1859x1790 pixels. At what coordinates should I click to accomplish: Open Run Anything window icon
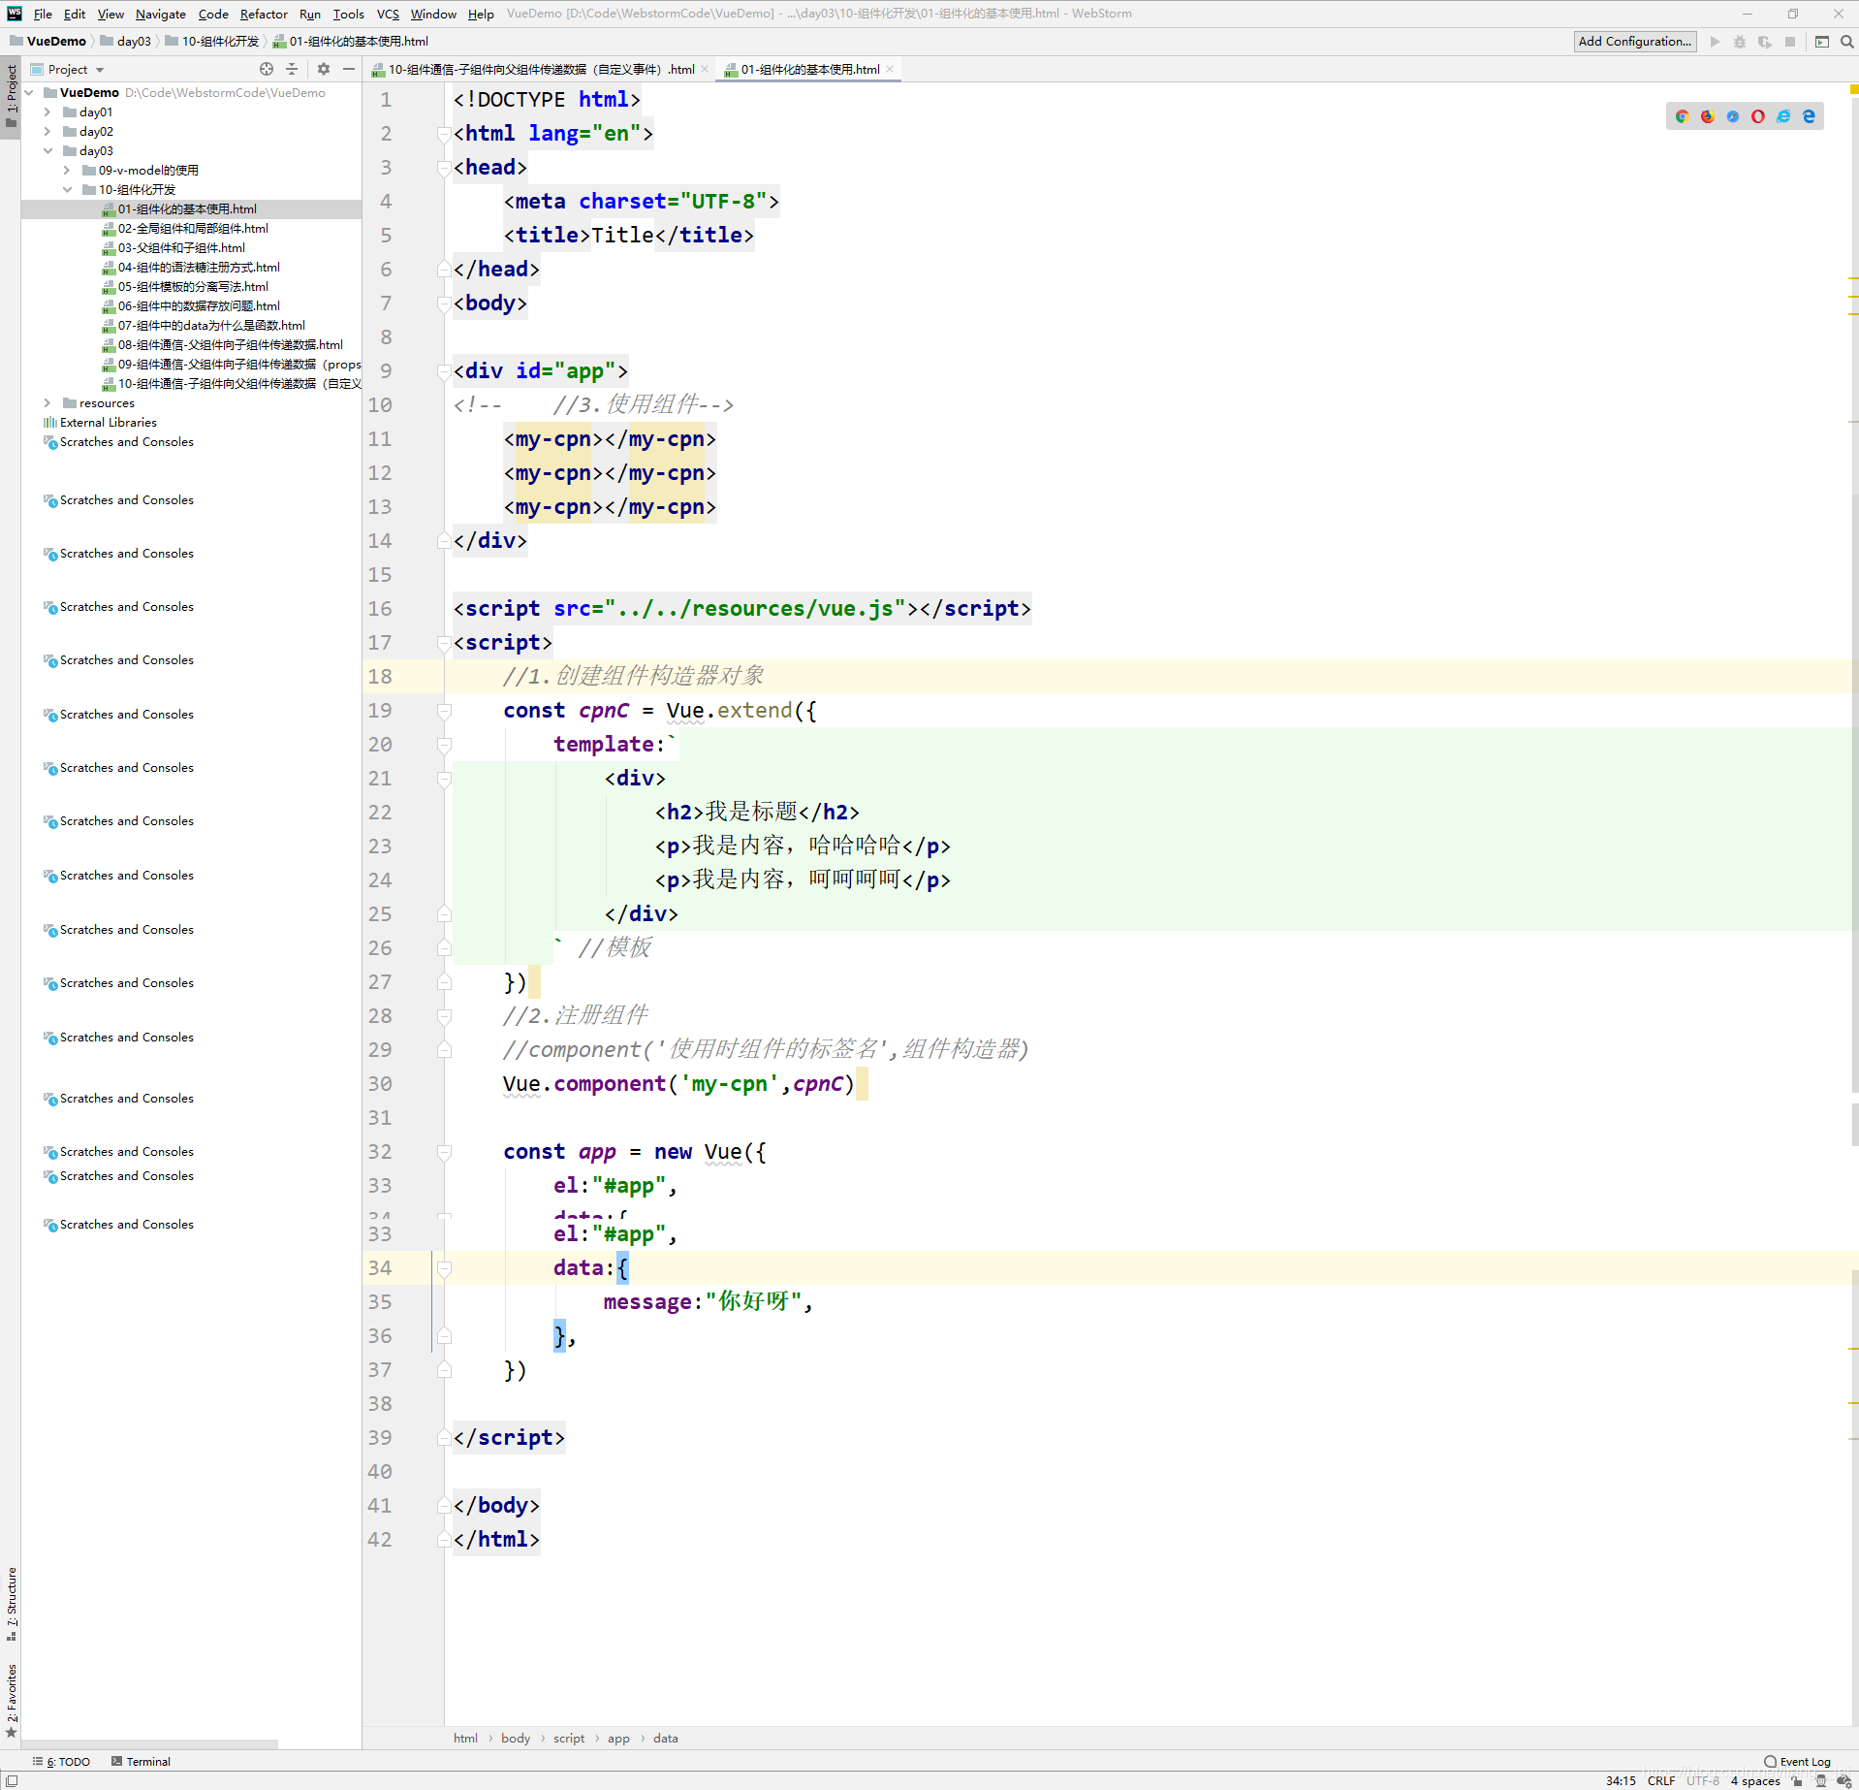click(x=1822, y=42)
